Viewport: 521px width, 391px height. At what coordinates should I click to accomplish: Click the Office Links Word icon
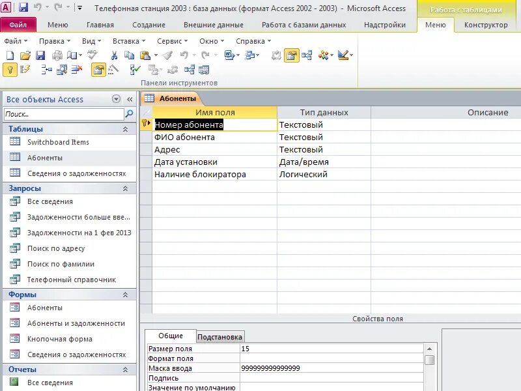pyautogui.click(x=229, y=55)
